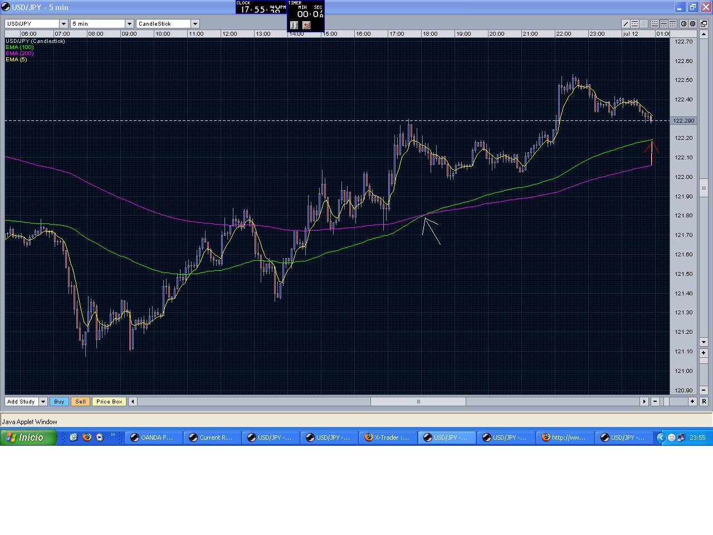Viewport: 713px width, 535px height.
Task: Expand the quick launch overflow chevron
Action: pos(113,435)
